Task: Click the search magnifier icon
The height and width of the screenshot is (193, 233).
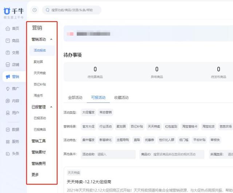Action: [x=48, y=10]
